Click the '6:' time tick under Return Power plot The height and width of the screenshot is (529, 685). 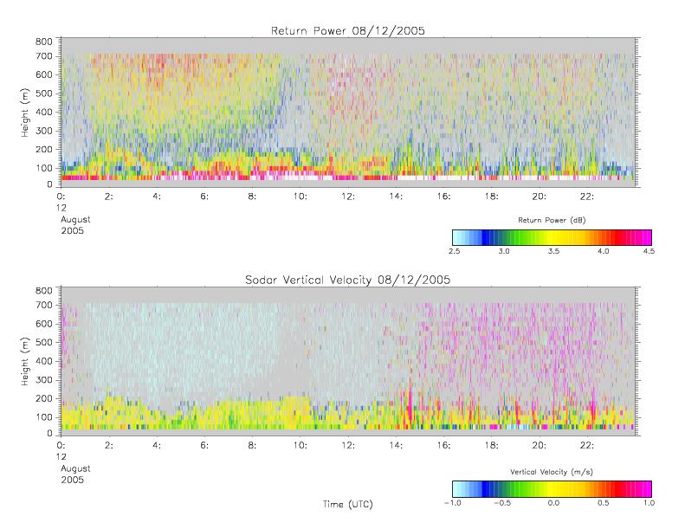click(204, 197)
